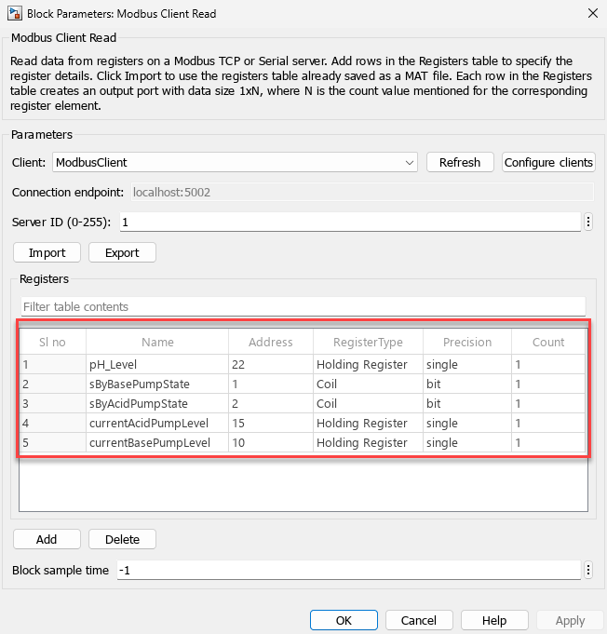The width and height of the screenshot is (607, 634).
Task: Click the three-dot icon beside Block sample time
Action: pos(588,570)
